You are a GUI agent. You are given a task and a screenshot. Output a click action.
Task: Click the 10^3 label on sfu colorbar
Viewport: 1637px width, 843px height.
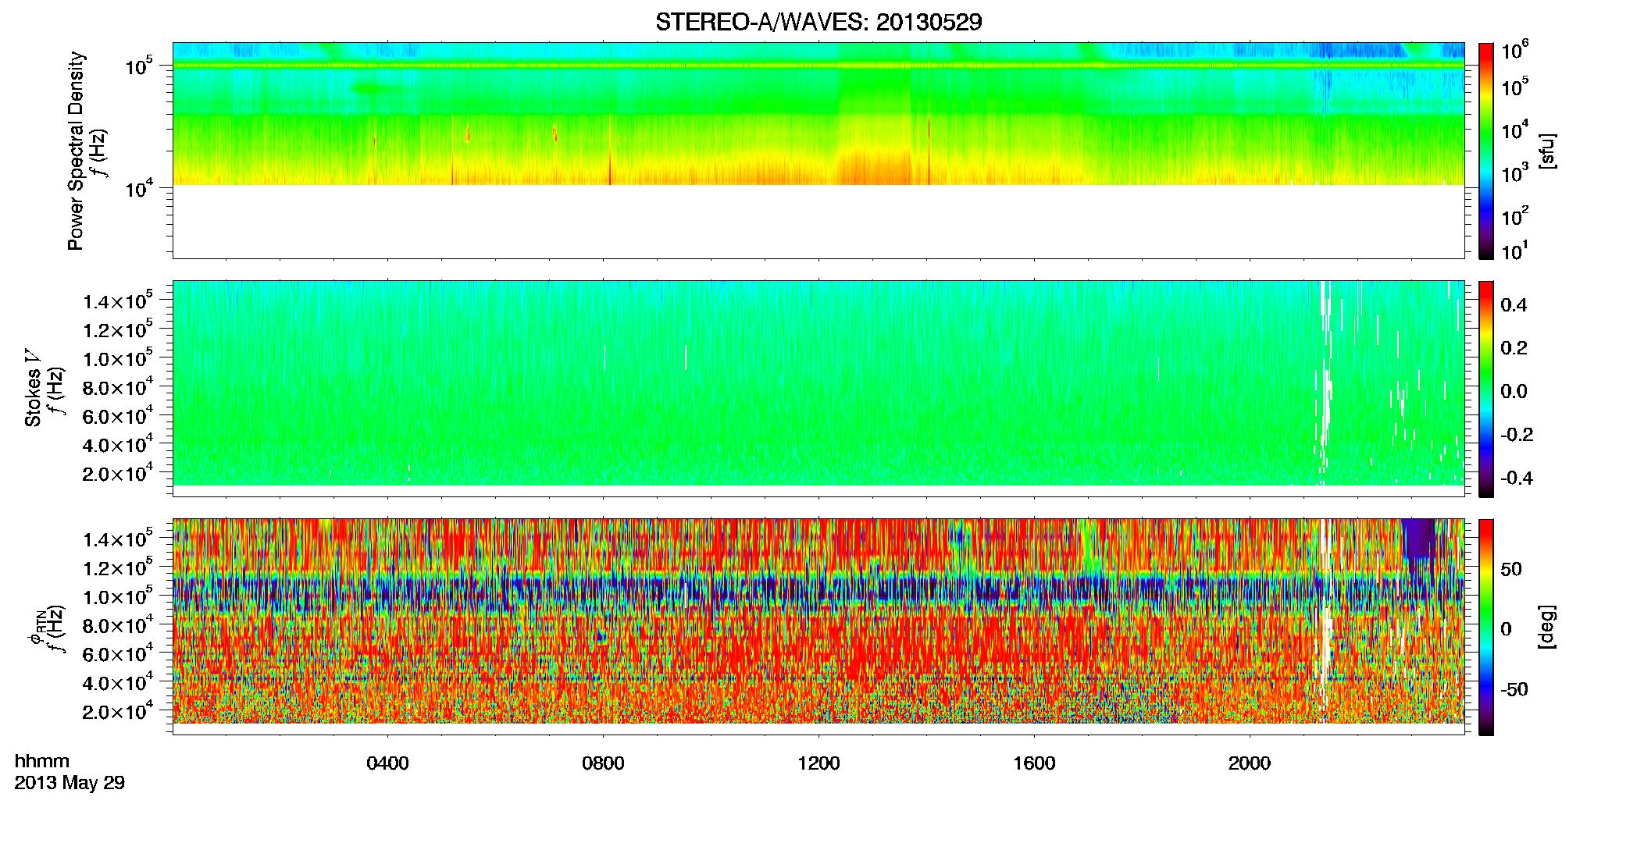coord(1515,173)
